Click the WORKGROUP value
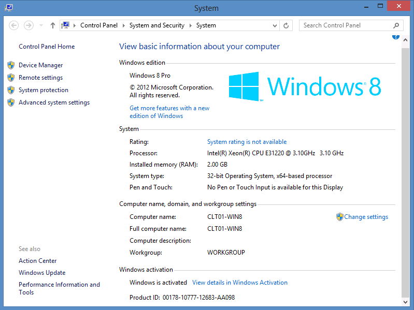The height and width of the screenshot is (310, 414). click(226, 252)
